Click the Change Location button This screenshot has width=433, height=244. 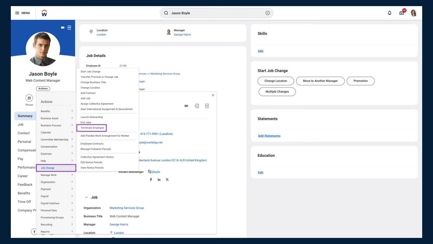pos(276,81)
